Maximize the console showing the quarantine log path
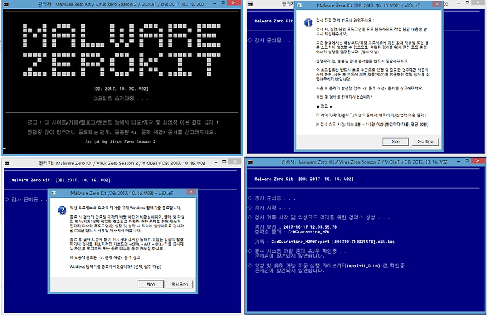Image resolution: width=488 pixels, height=316 pixels. (x=467, y=160)
